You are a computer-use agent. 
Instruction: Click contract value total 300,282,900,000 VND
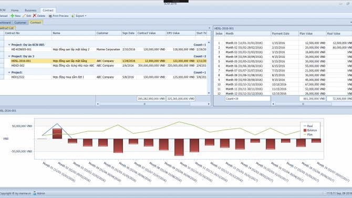[x=151, y=99]
